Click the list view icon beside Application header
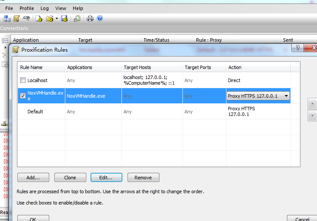This screenshot has height=221, width=317. pyautogui.click(x=5, y=40)
